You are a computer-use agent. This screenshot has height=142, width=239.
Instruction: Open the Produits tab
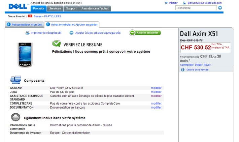click(39, 8)
